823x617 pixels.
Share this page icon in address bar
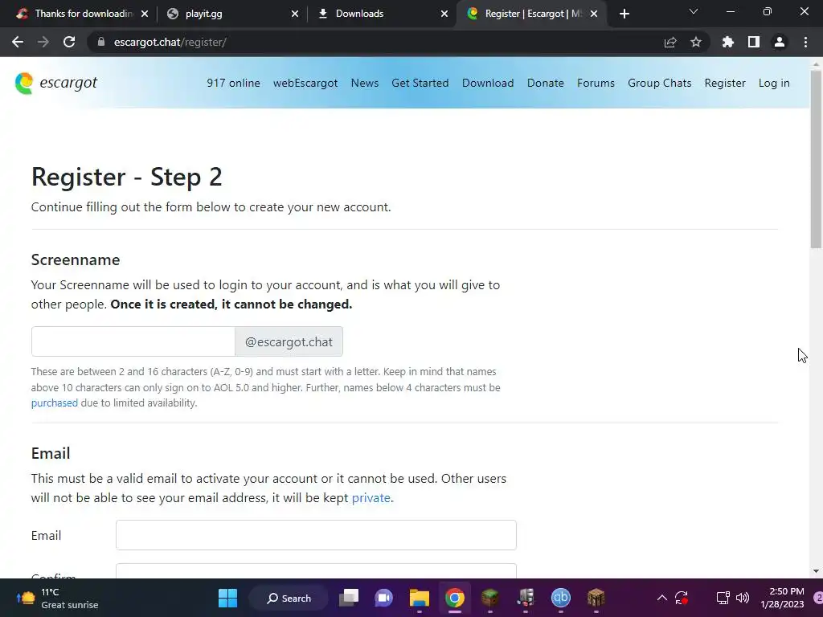(x=670, y=42)
